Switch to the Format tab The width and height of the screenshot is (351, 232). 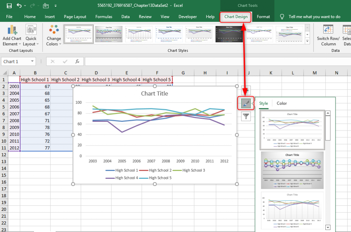(x=263, y=16)
